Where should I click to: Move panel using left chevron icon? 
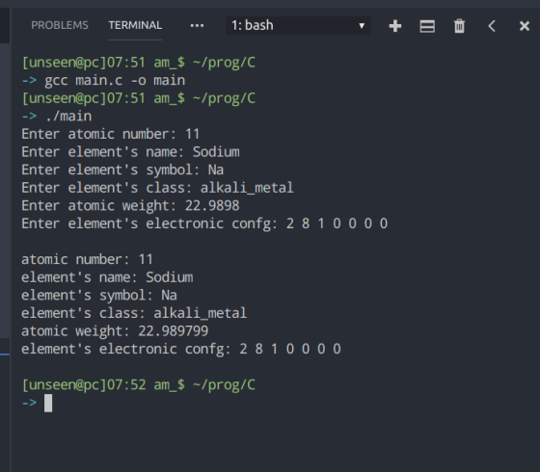coord(492,26)
